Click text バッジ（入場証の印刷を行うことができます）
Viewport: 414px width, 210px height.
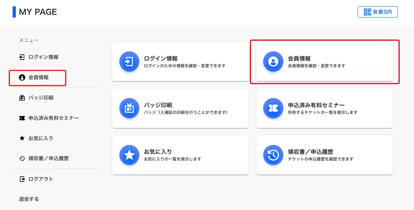point(186,112)
